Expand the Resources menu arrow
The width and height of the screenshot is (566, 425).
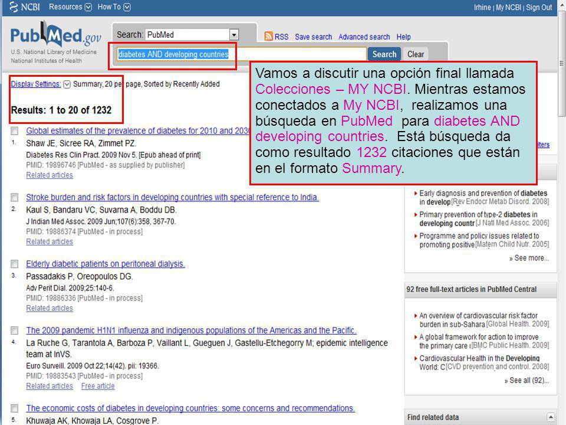(88, 7)
